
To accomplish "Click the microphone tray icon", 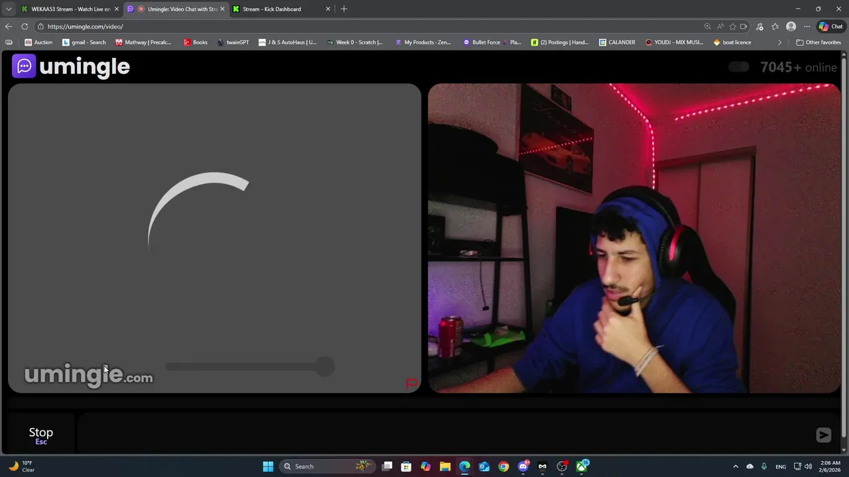I will tap(764, 466).
